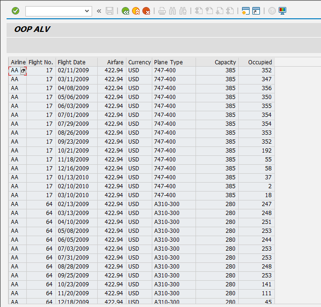Collapse command field with double chevron
The width and height of the screenshot is (321, 307).
[x=99, y=10]
